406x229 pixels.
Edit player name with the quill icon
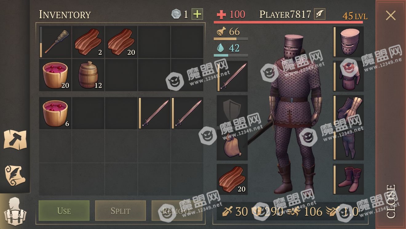click(x=320, y=14)
